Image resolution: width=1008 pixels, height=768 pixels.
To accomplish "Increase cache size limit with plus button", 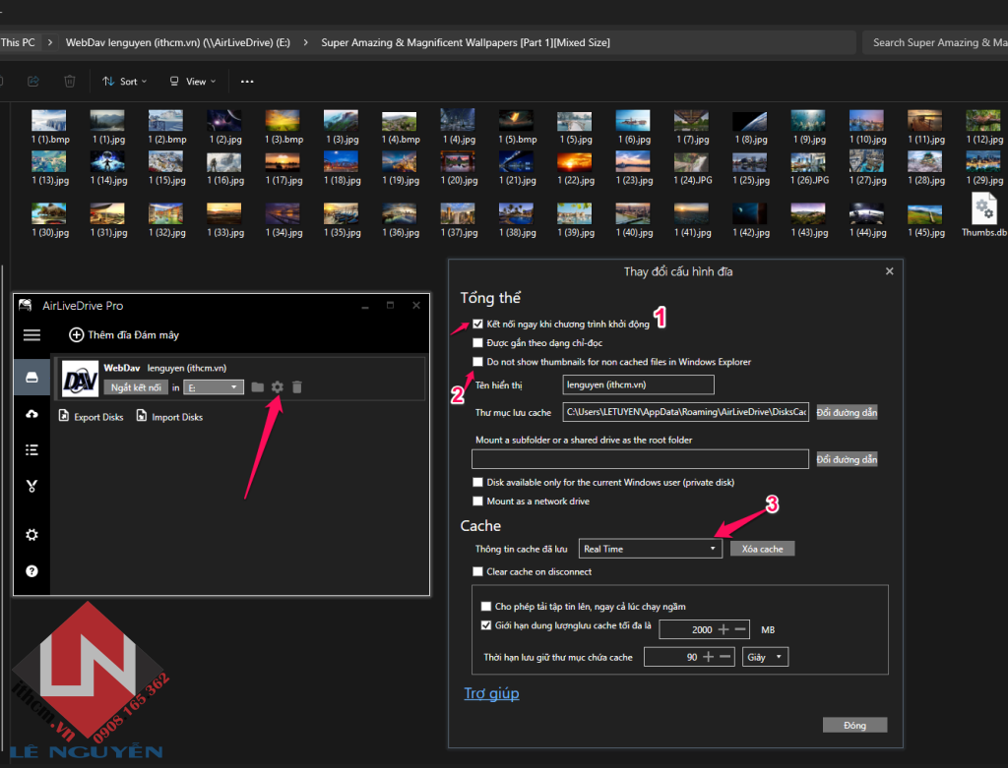I will coord(724,629).
